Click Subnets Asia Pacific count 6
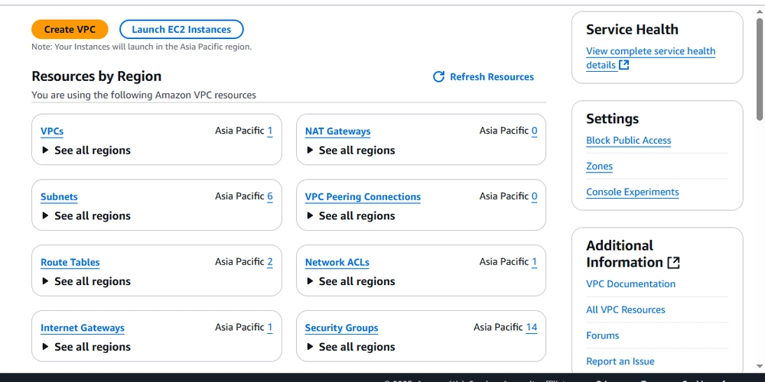 pos(270,196)
